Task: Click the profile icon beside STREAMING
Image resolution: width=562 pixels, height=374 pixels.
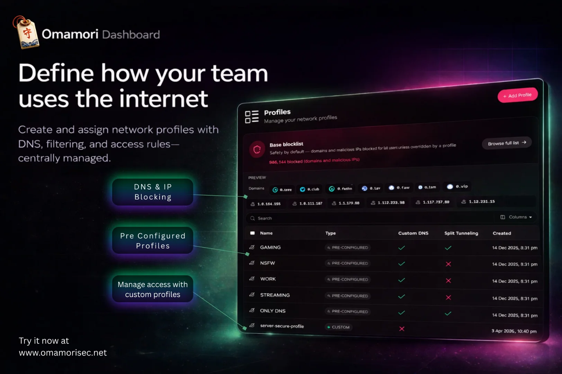Action: 252,295
